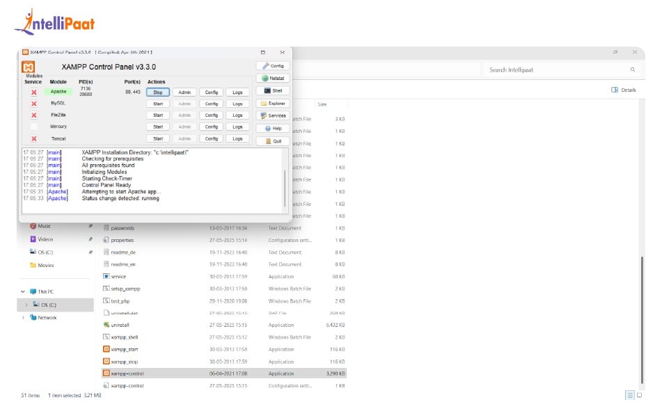The height and width of the screenshot is (418, 662).
Task: Select the service application file icon
Action: coord(107,276)
